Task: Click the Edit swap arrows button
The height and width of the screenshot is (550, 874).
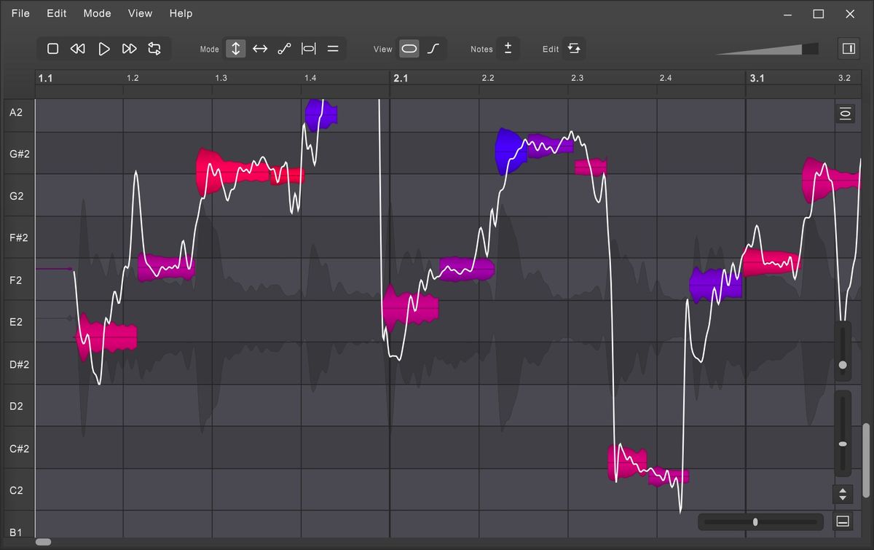Action: [x=574, y=49]
